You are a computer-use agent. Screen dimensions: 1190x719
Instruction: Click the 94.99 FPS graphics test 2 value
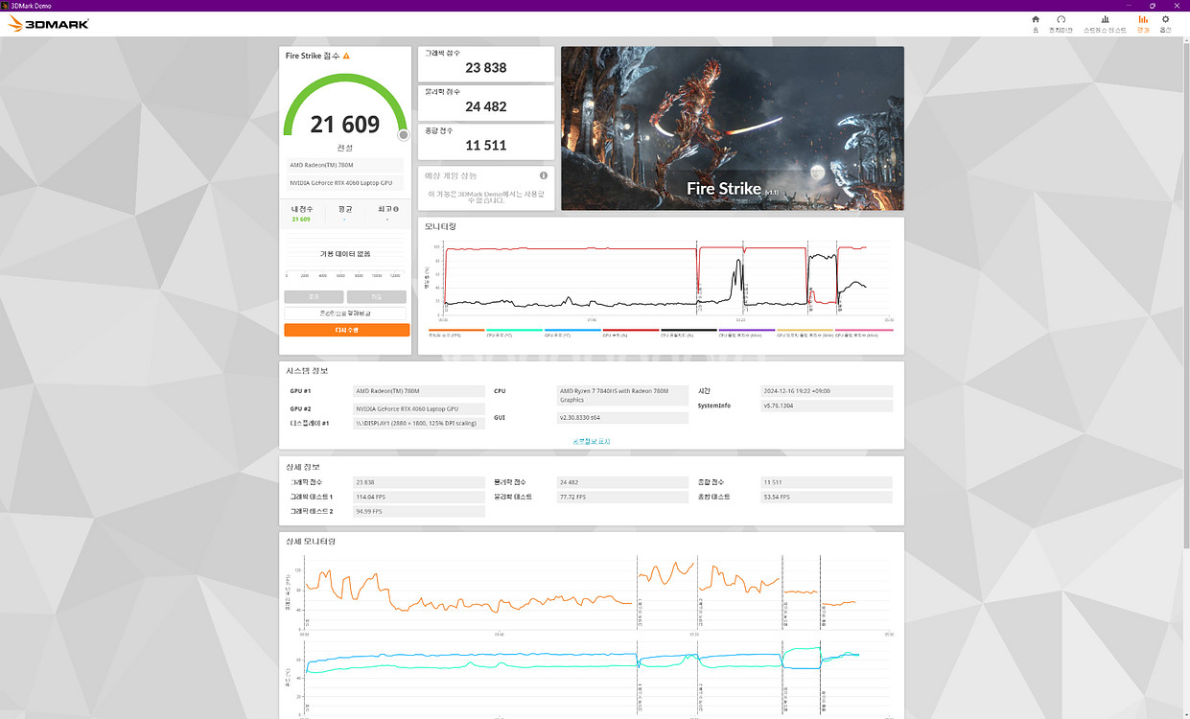(419, 511)
